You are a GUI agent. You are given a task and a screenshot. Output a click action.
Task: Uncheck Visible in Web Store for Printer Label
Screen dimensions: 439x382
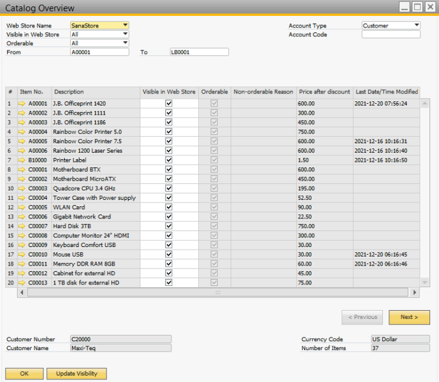[169, 160]
